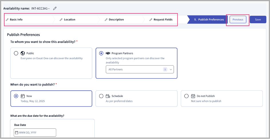Click the pencil icon on Description step
This screenshot has height=139, width=270.
(106, 20)
